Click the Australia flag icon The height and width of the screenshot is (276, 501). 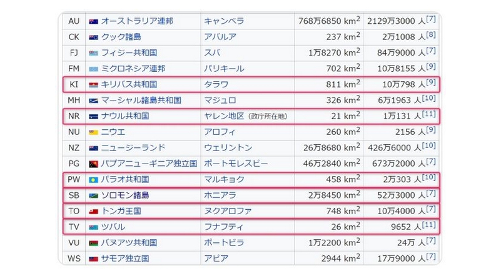pyautogui.click(x=94, y=21)
